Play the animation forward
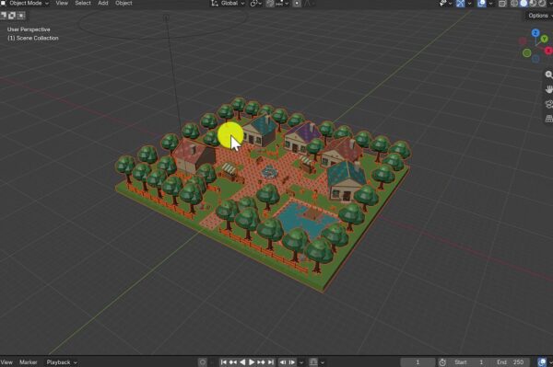The width and height of the screenshot is (553, 367). (252, 362)
